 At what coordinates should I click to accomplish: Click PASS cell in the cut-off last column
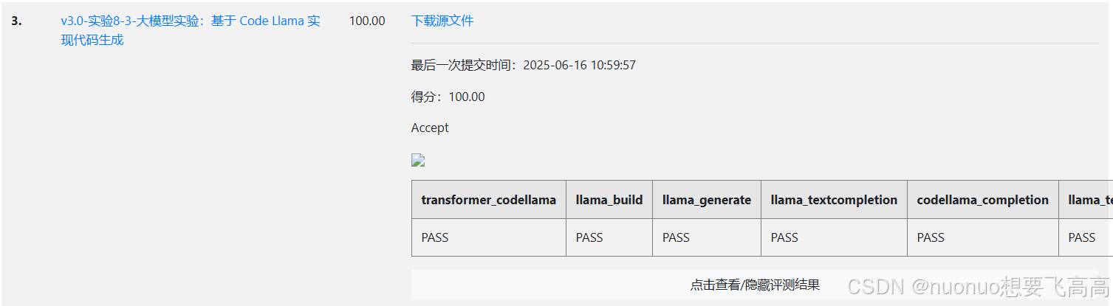[x=1086, y=237]
